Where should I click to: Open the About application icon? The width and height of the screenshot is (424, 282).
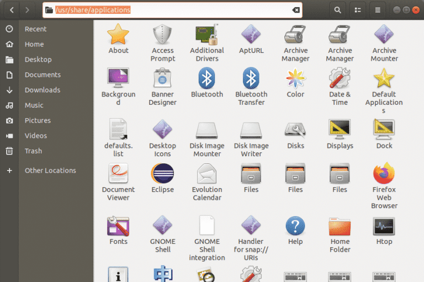click(118, 34)
